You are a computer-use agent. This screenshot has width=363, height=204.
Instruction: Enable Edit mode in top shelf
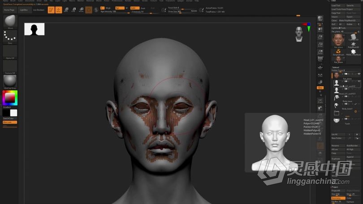pos(51,10)
